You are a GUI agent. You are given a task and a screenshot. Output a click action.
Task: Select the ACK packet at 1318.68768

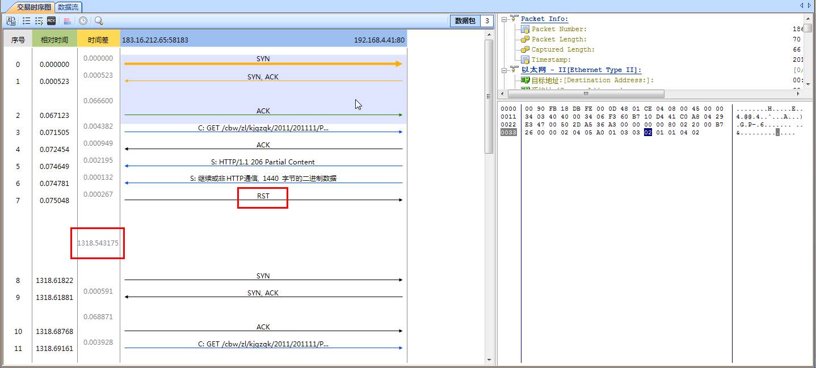coord(263,331)
